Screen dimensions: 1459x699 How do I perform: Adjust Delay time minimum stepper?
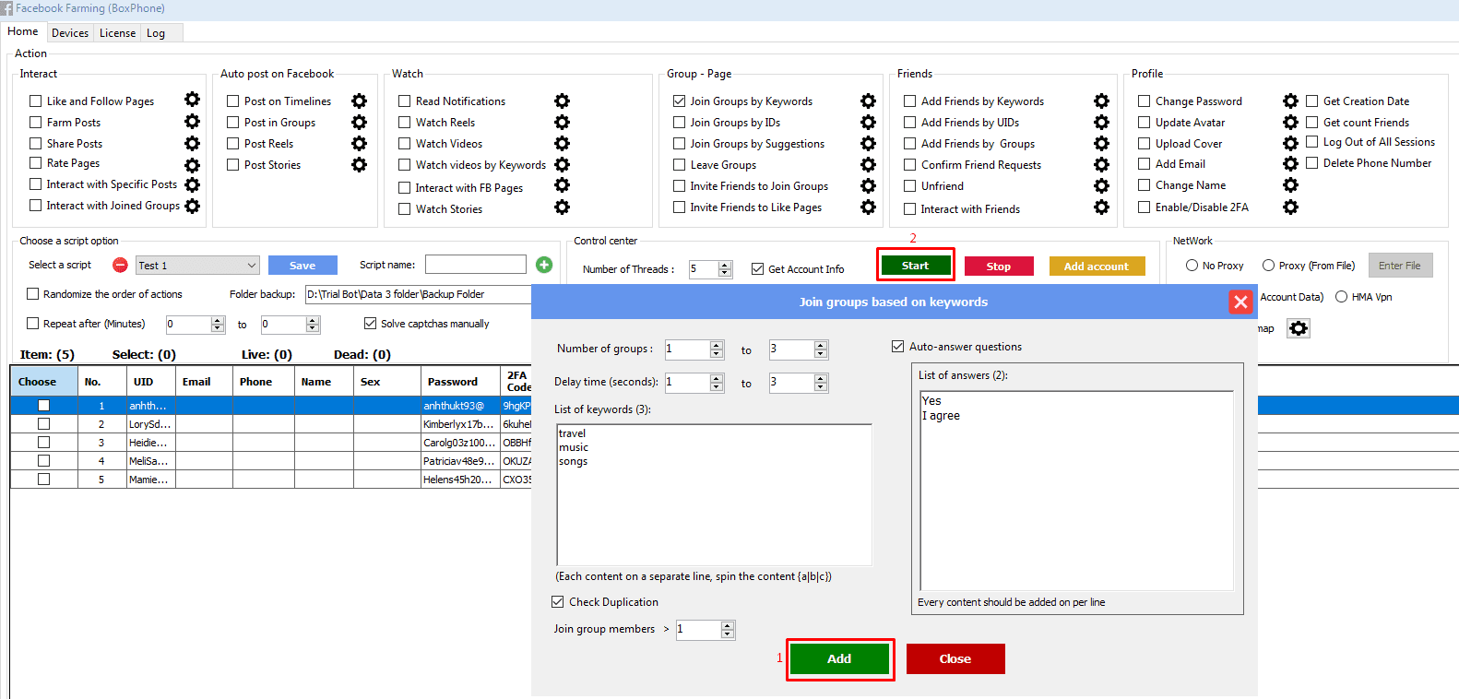tap(717, 382)
